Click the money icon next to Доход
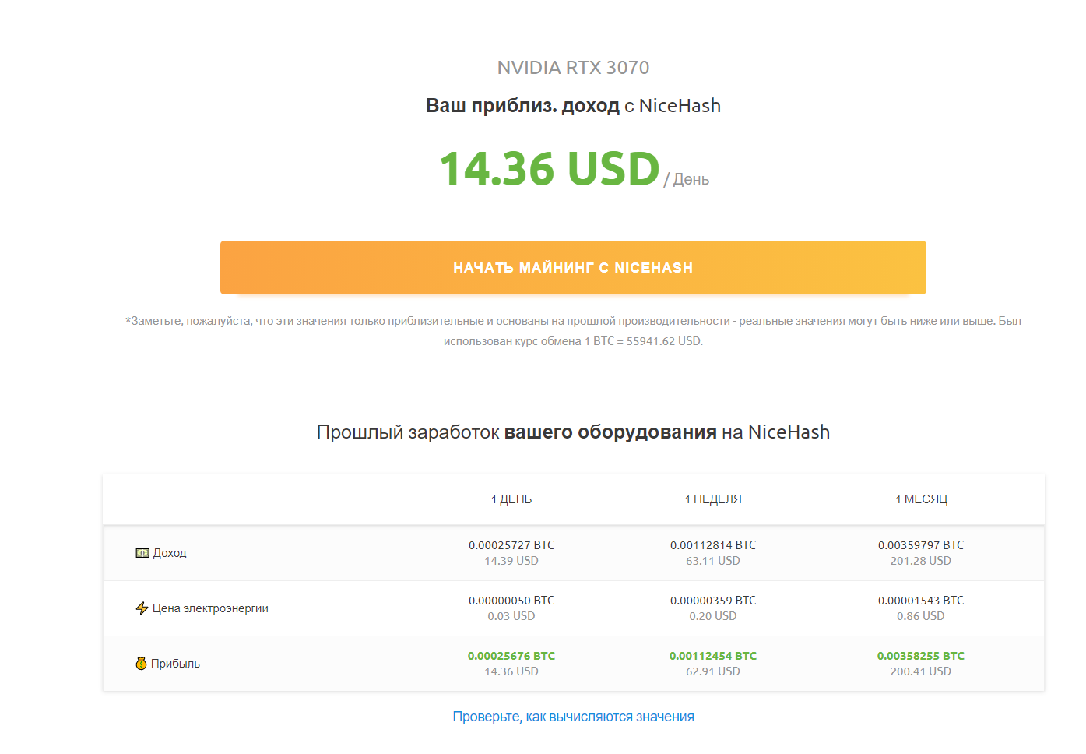Screen dimensions: 1086x754 pyautogui.click(x=142, y=553)
